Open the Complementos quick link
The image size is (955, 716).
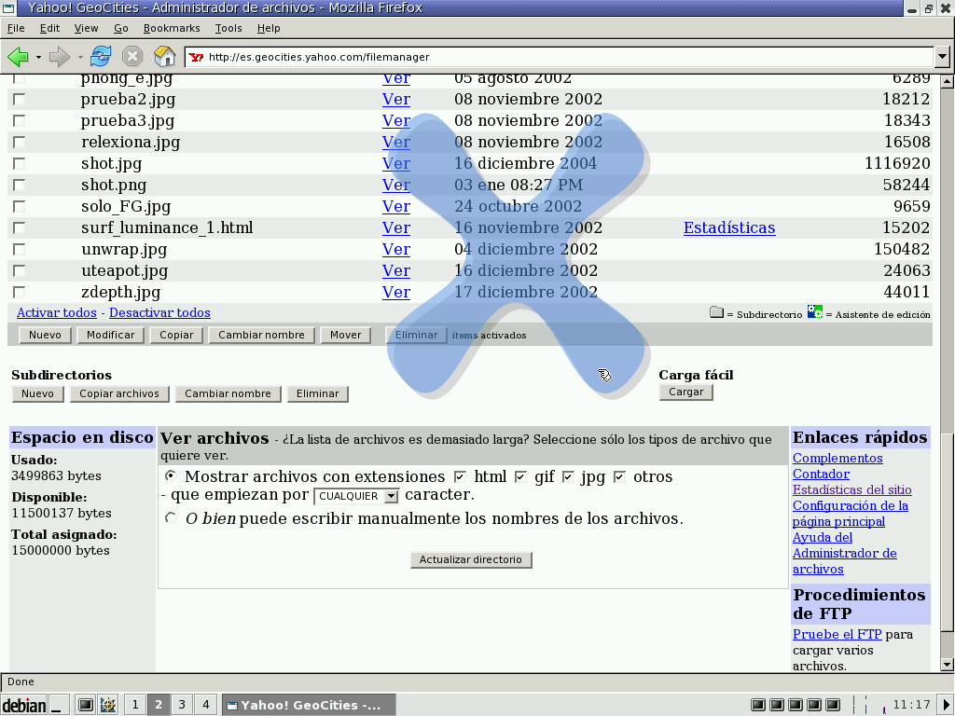coord(837,458)
